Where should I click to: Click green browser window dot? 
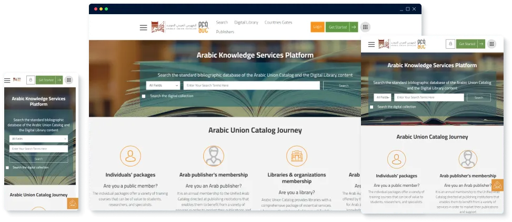106,9
